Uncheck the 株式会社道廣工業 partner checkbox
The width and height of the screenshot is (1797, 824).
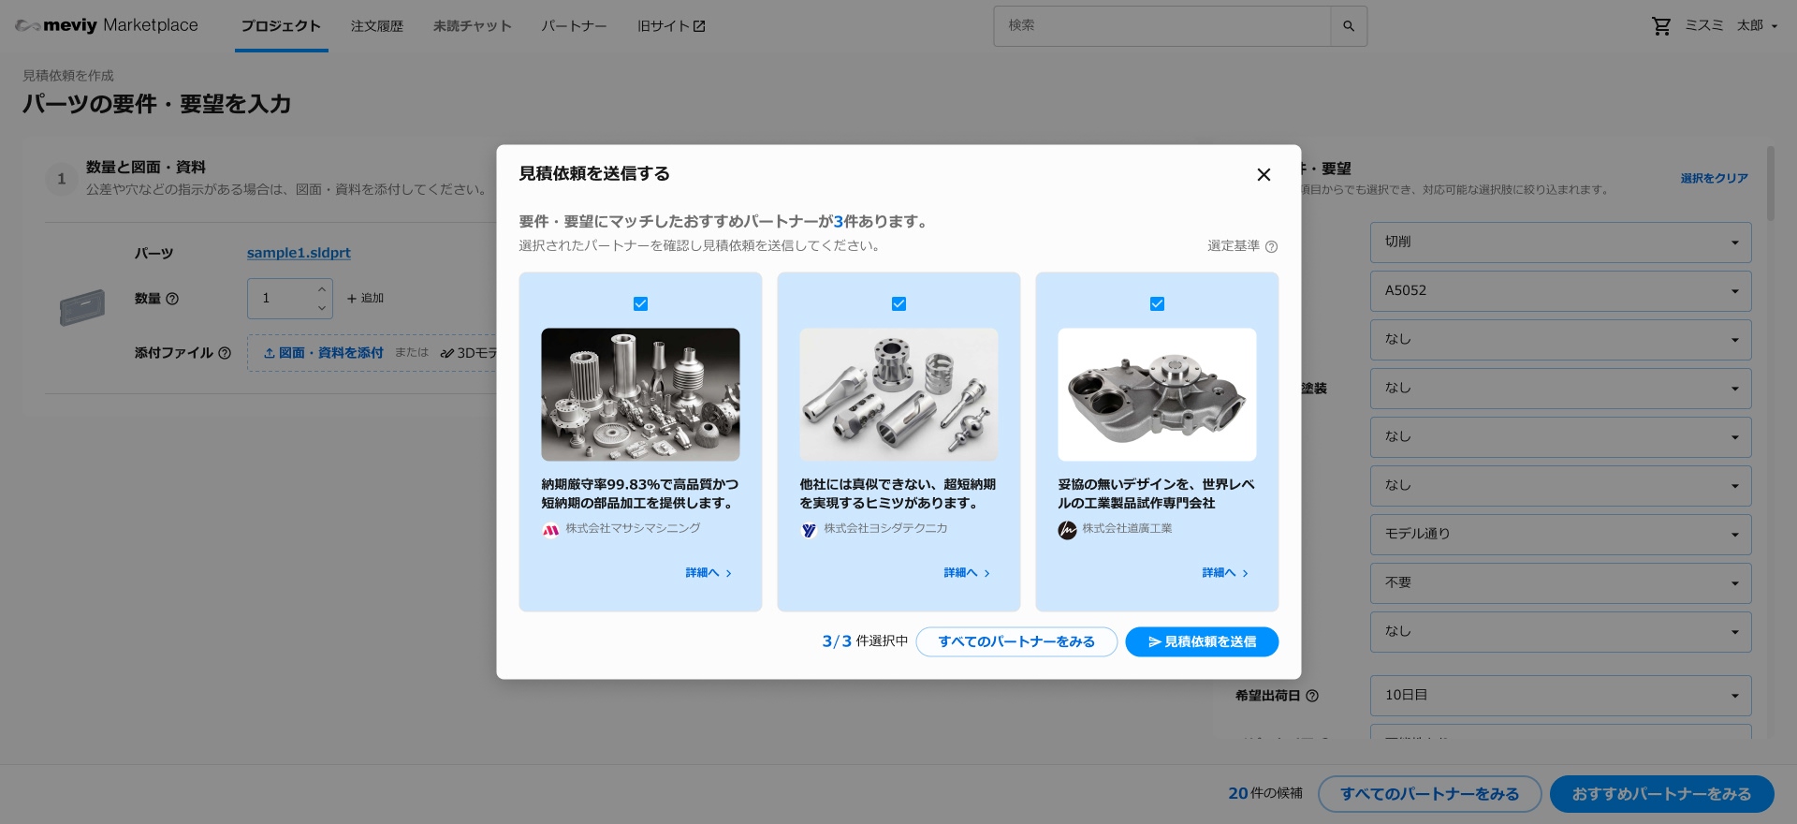[x=1157, y=304]
